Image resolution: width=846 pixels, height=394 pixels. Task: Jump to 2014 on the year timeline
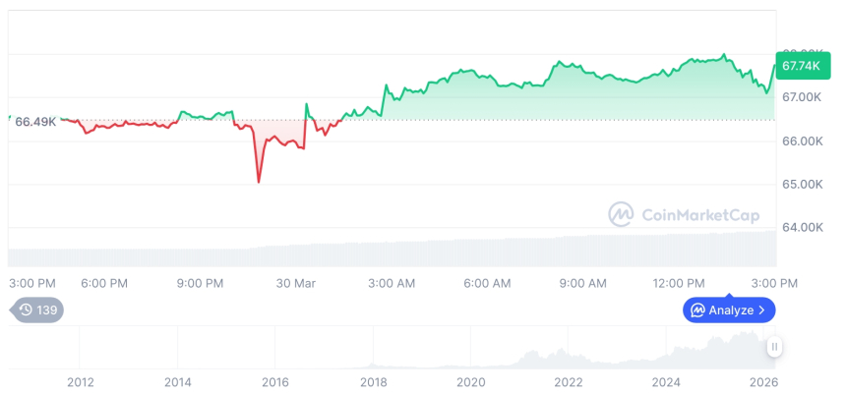pyautogui.click(x=177, y=382)
